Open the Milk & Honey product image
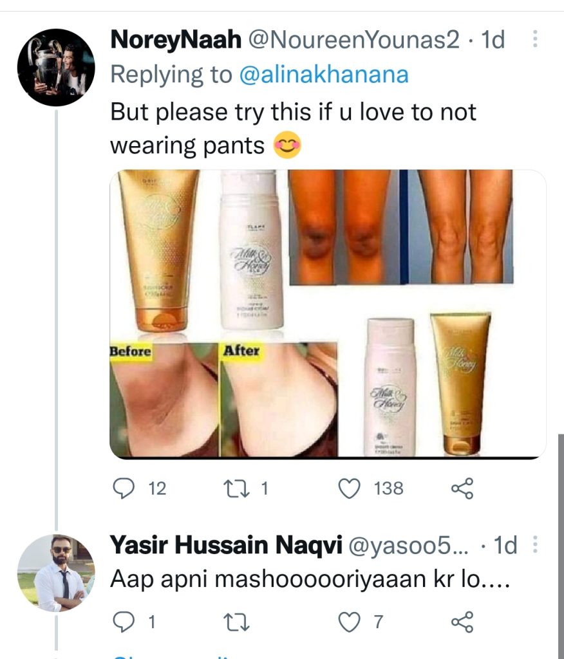This screenshot has width=564, height=659. coord(328,314)
